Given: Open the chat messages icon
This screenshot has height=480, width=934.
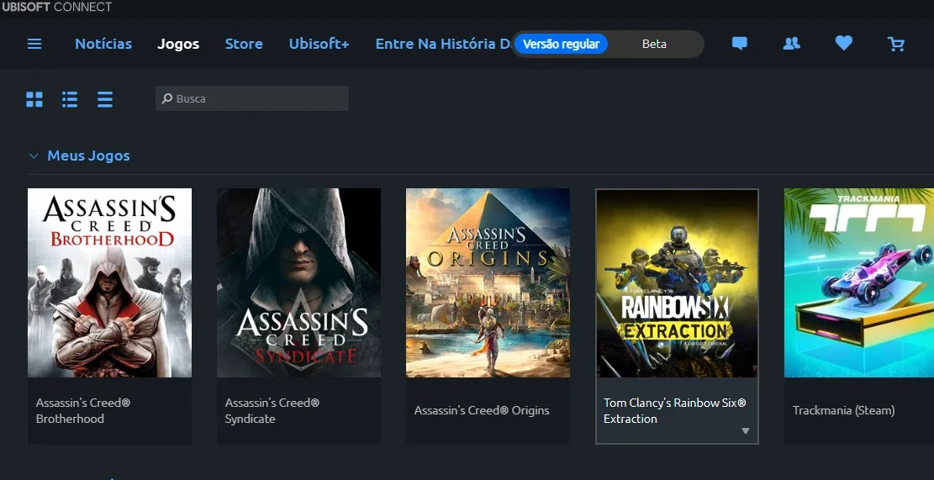Looking at the screenshot, I should click(x=739, y=44).
